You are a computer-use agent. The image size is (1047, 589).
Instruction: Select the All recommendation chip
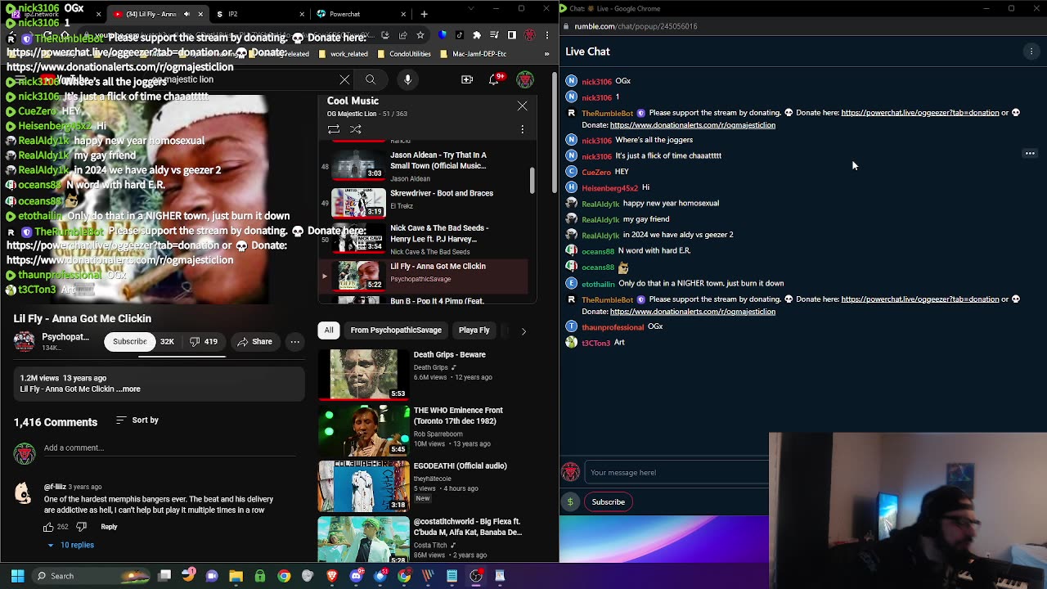coord(329,330)
